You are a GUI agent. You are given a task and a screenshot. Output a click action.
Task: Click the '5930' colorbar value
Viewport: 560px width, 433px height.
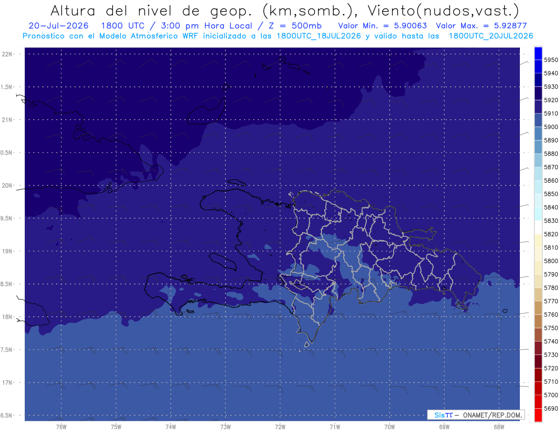[x=551, y=87]
